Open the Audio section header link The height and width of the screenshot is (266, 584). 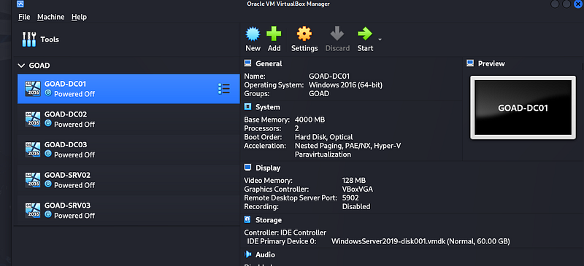pos(265,255)
